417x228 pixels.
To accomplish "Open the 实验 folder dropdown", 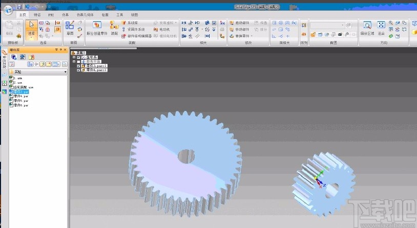I will (x=65, y=72).
